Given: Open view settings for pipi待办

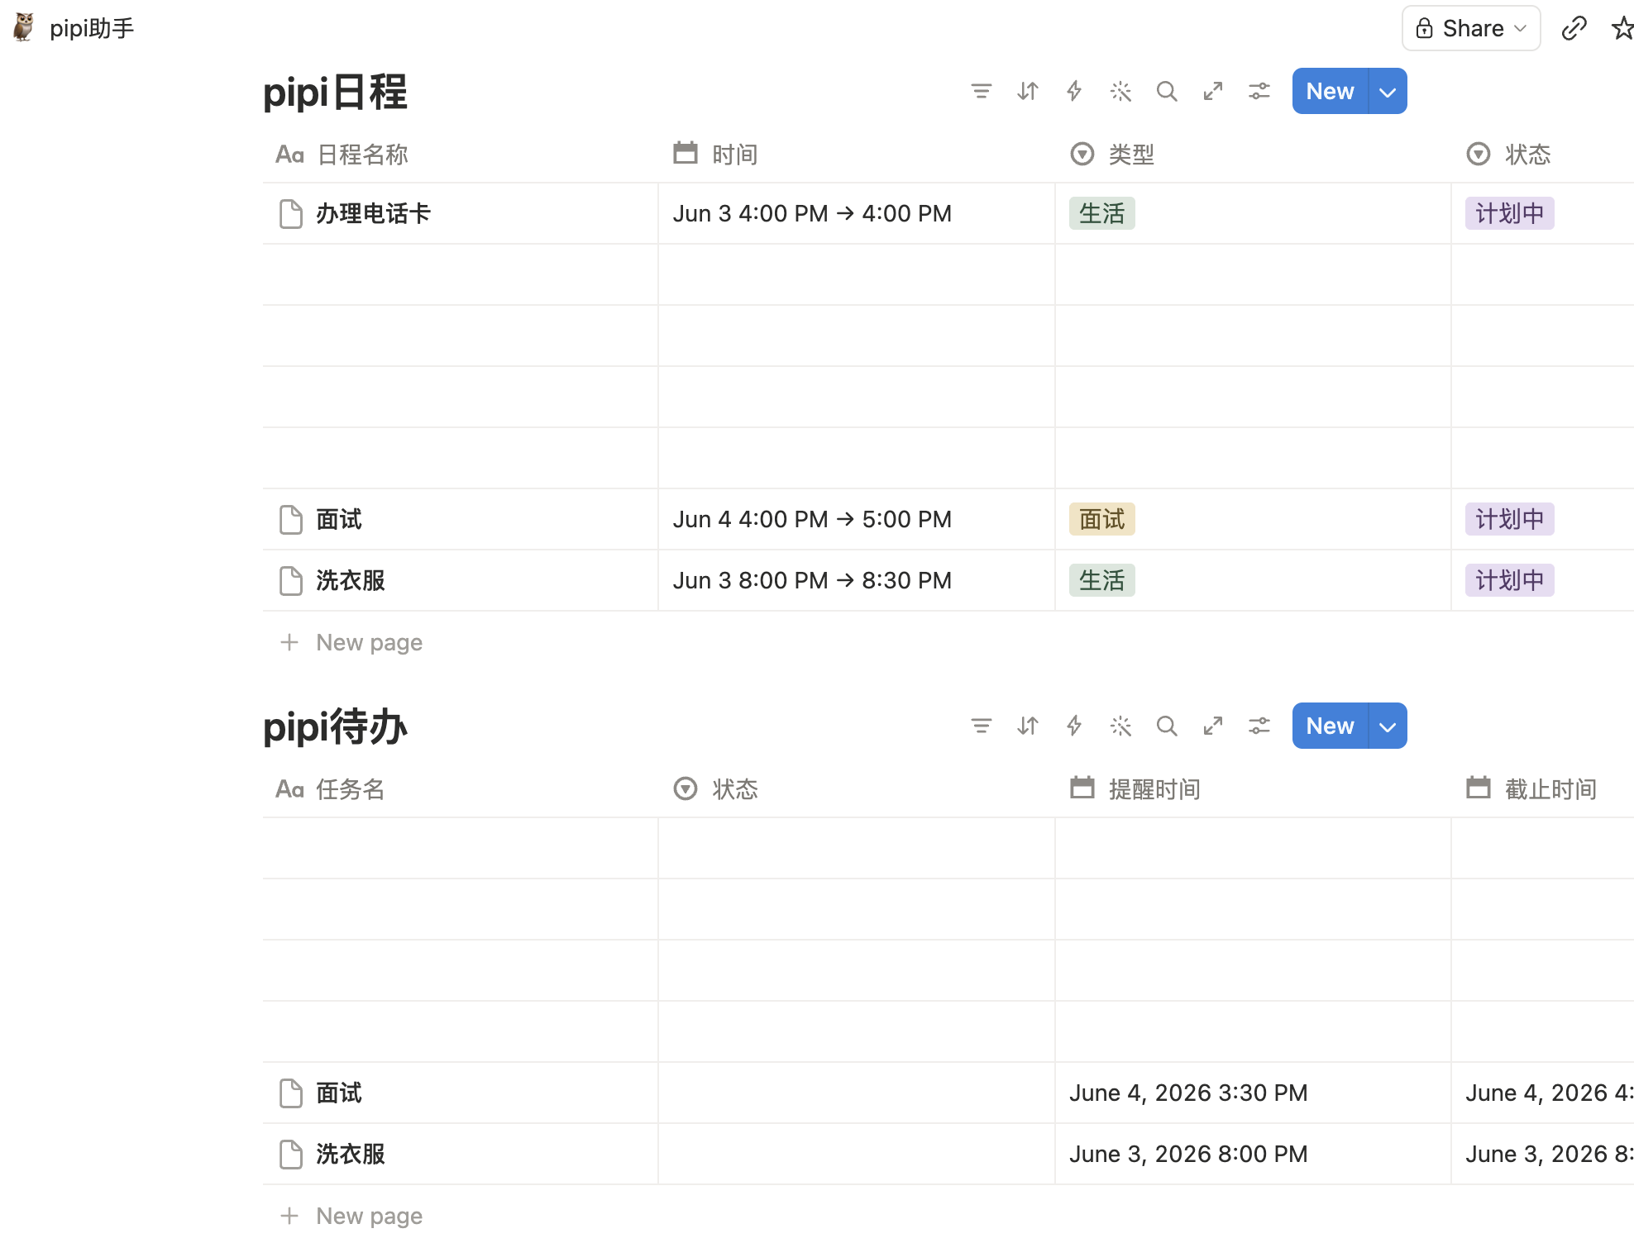Looking at the screenshot, I should tap(1259, 726).
